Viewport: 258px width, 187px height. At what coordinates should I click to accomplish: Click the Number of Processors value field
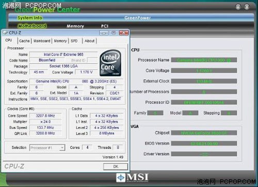[204, 92]
